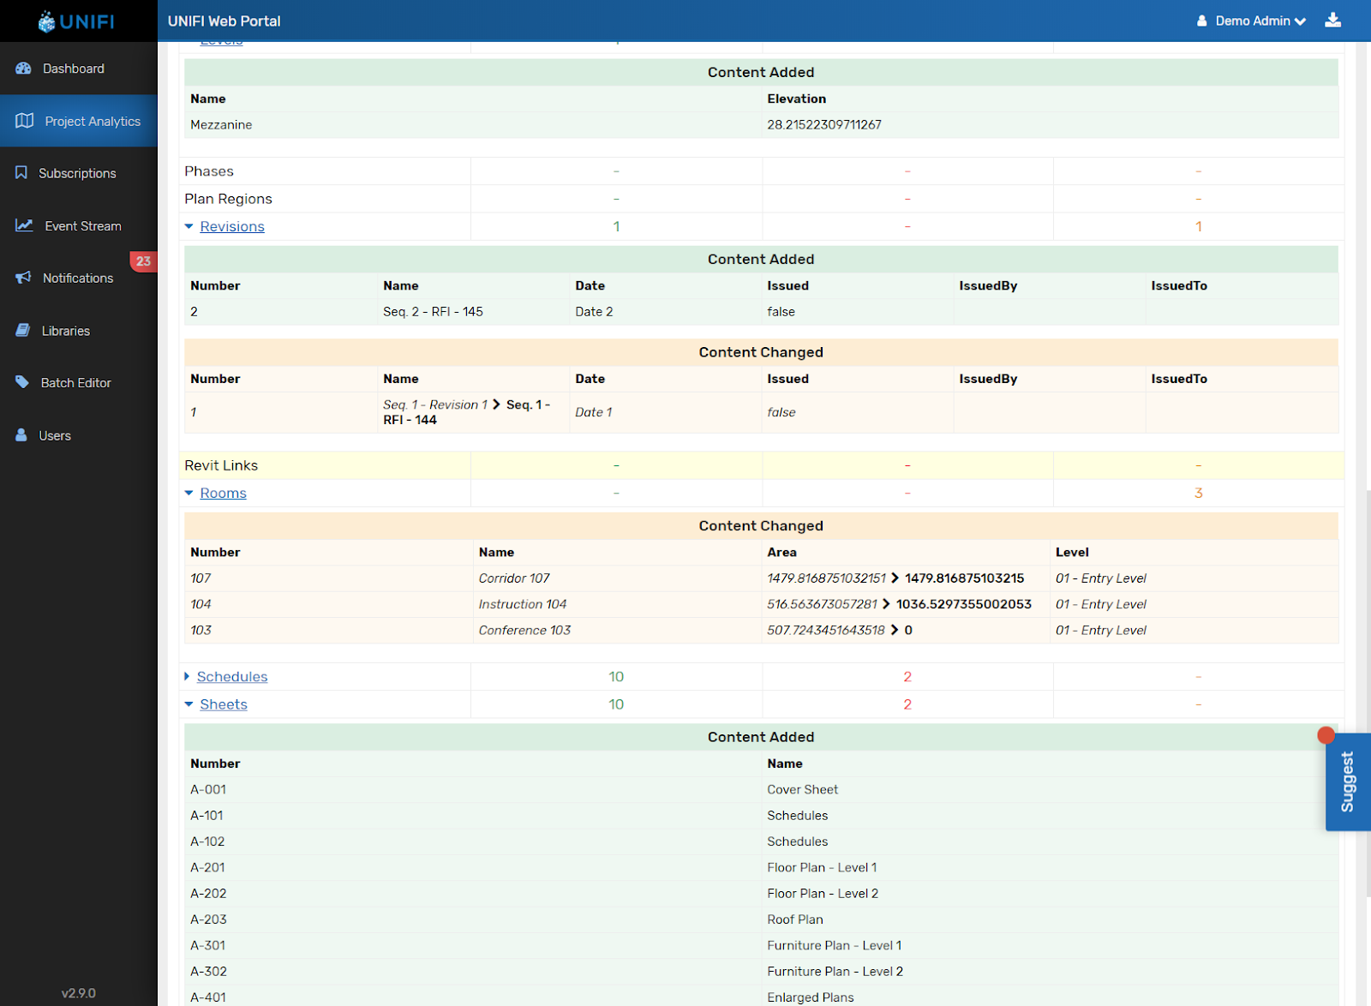Open Event Stream page
Screen dimensions: 1371x1006
79,225
